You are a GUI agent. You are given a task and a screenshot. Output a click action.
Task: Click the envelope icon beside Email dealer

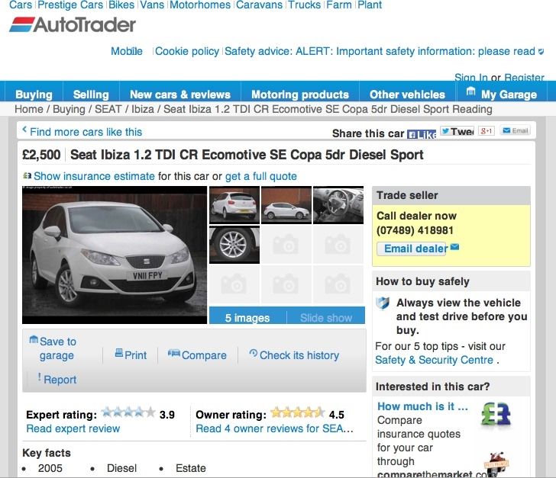click(454, 247)
